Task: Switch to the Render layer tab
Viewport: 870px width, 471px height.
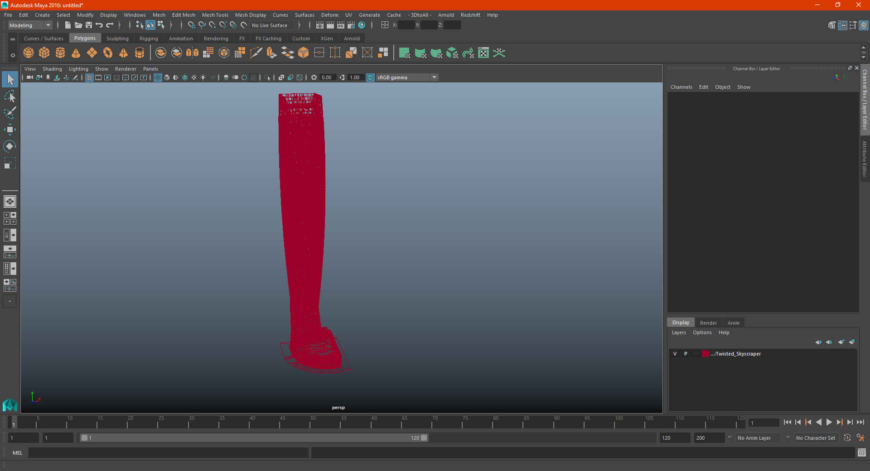Action: pyautogui.click(x=708, y=323)
